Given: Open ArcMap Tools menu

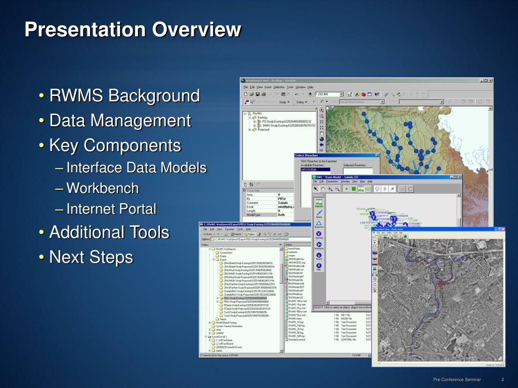Looking at the screenshot, I should point(290,87).
